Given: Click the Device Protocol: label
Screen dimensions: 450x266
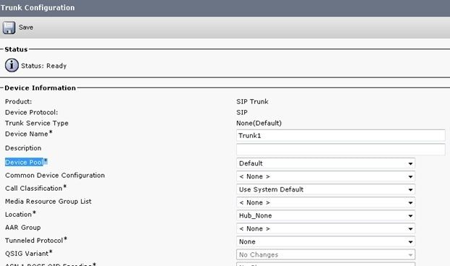Looking at the screenshot, I should (x=31, y=112).
